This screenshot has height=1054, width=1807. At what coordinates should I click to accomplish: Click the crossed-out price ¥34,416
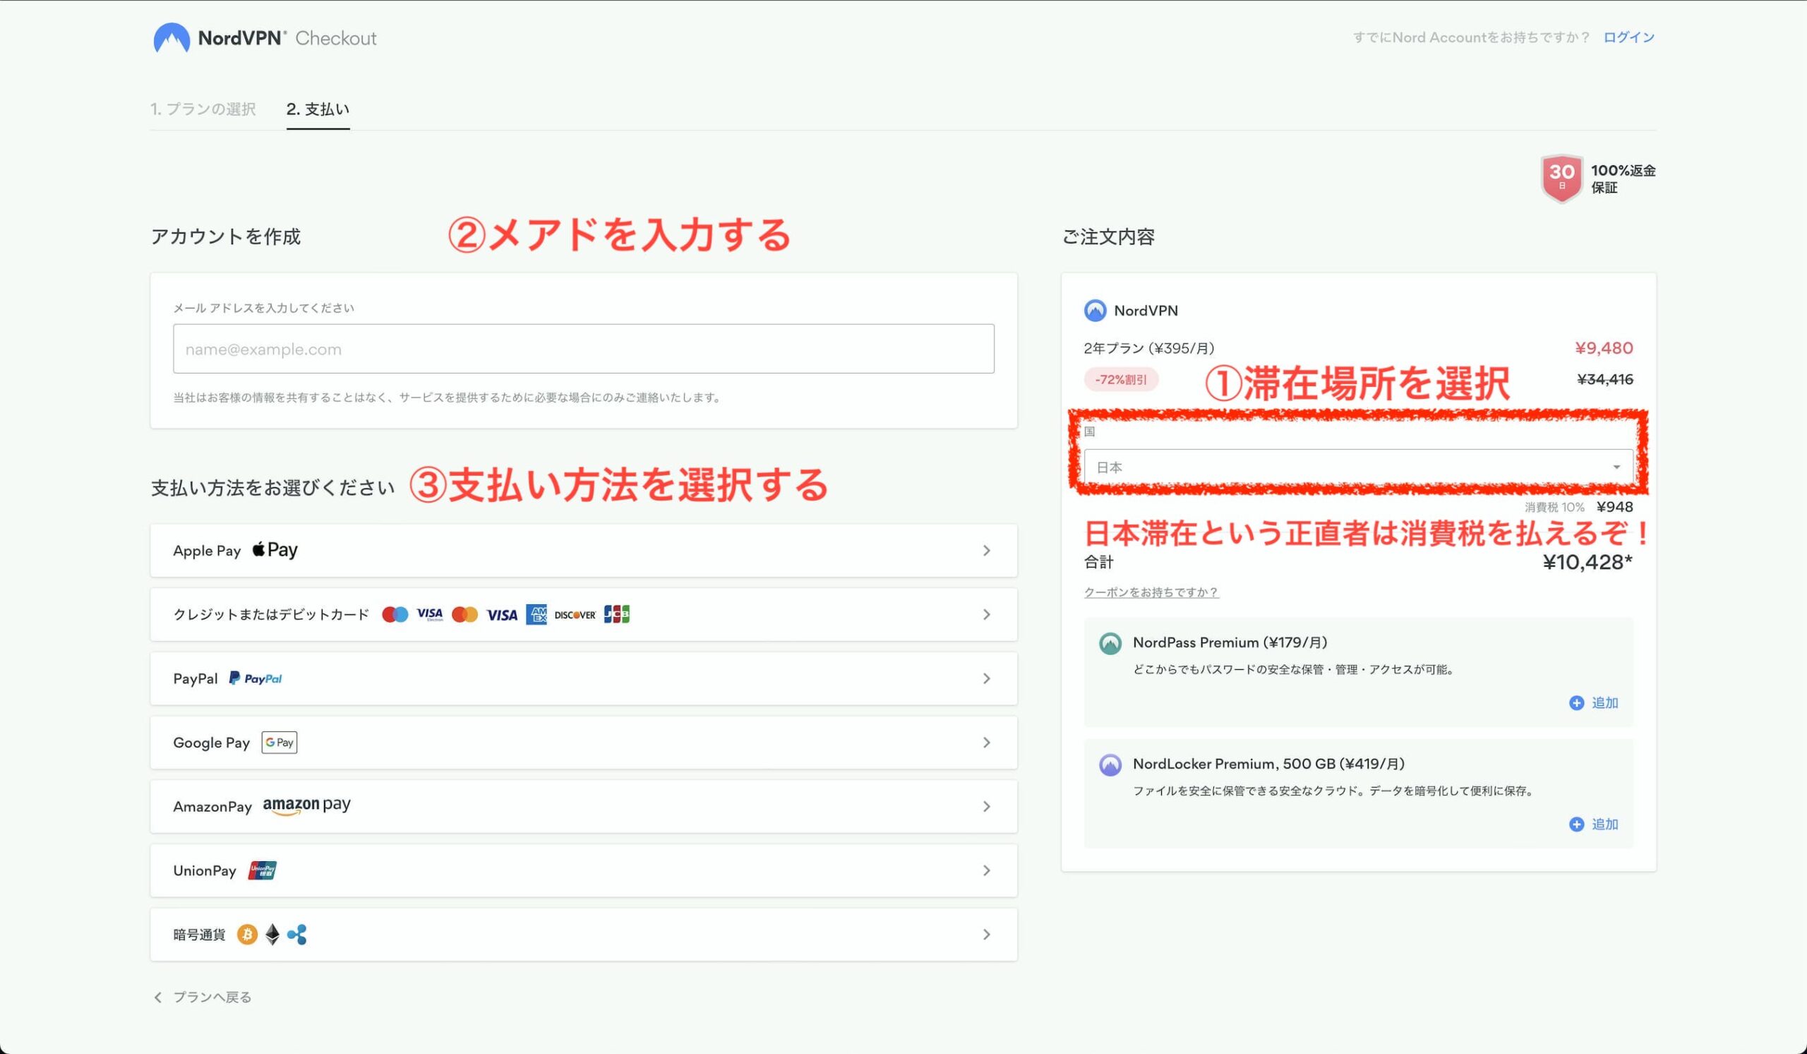click(1605, 379)
